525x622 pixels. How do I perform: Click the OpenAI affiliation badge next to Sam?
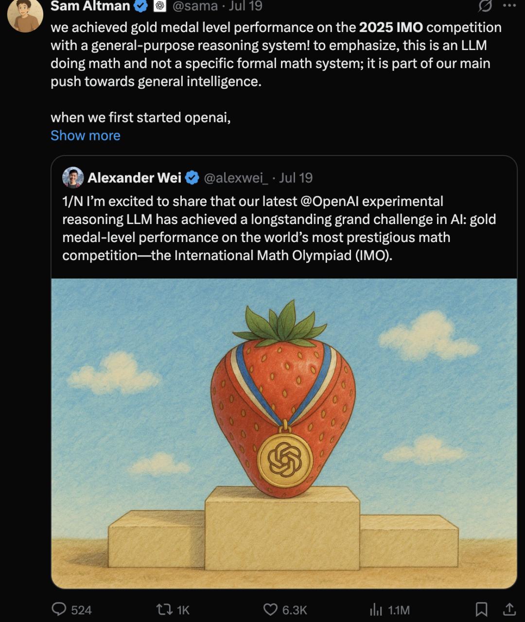point(159,6)
